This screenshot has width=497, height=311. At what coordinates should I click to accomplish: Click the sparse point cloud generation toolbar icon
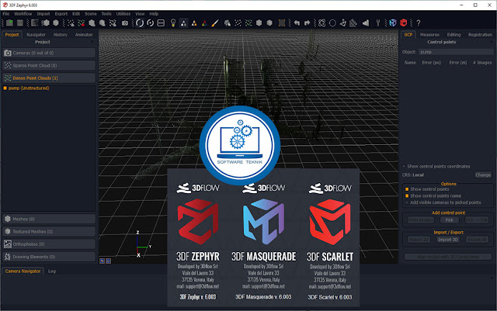click(x=71, y=22)
